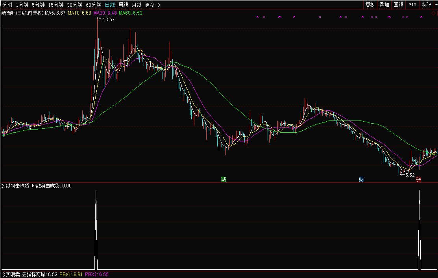The width and height of the screenshot is (438, 278).
Task: Click the 短线狙击吃货 indicator name
Action: [x=15, y=186]
